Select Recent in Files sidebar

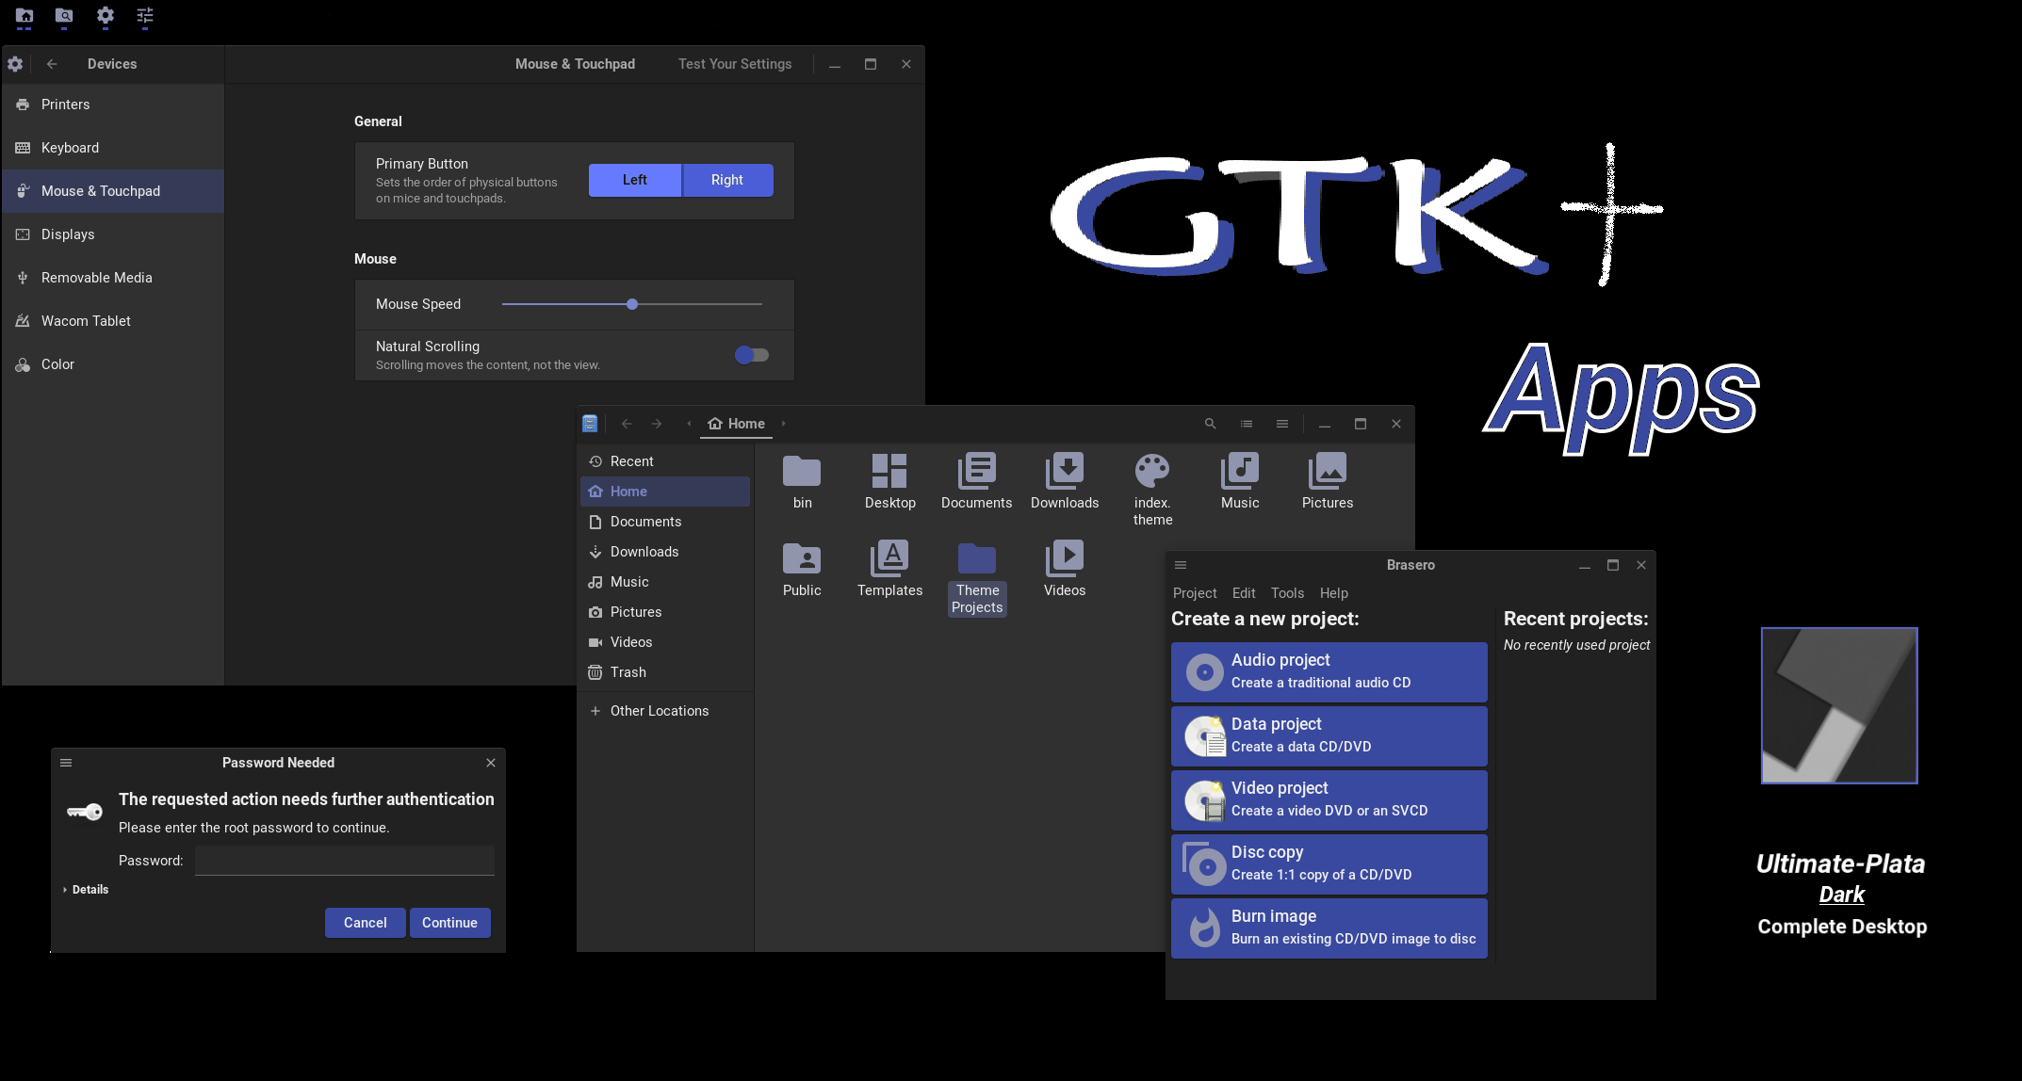[x=665, y=461]
